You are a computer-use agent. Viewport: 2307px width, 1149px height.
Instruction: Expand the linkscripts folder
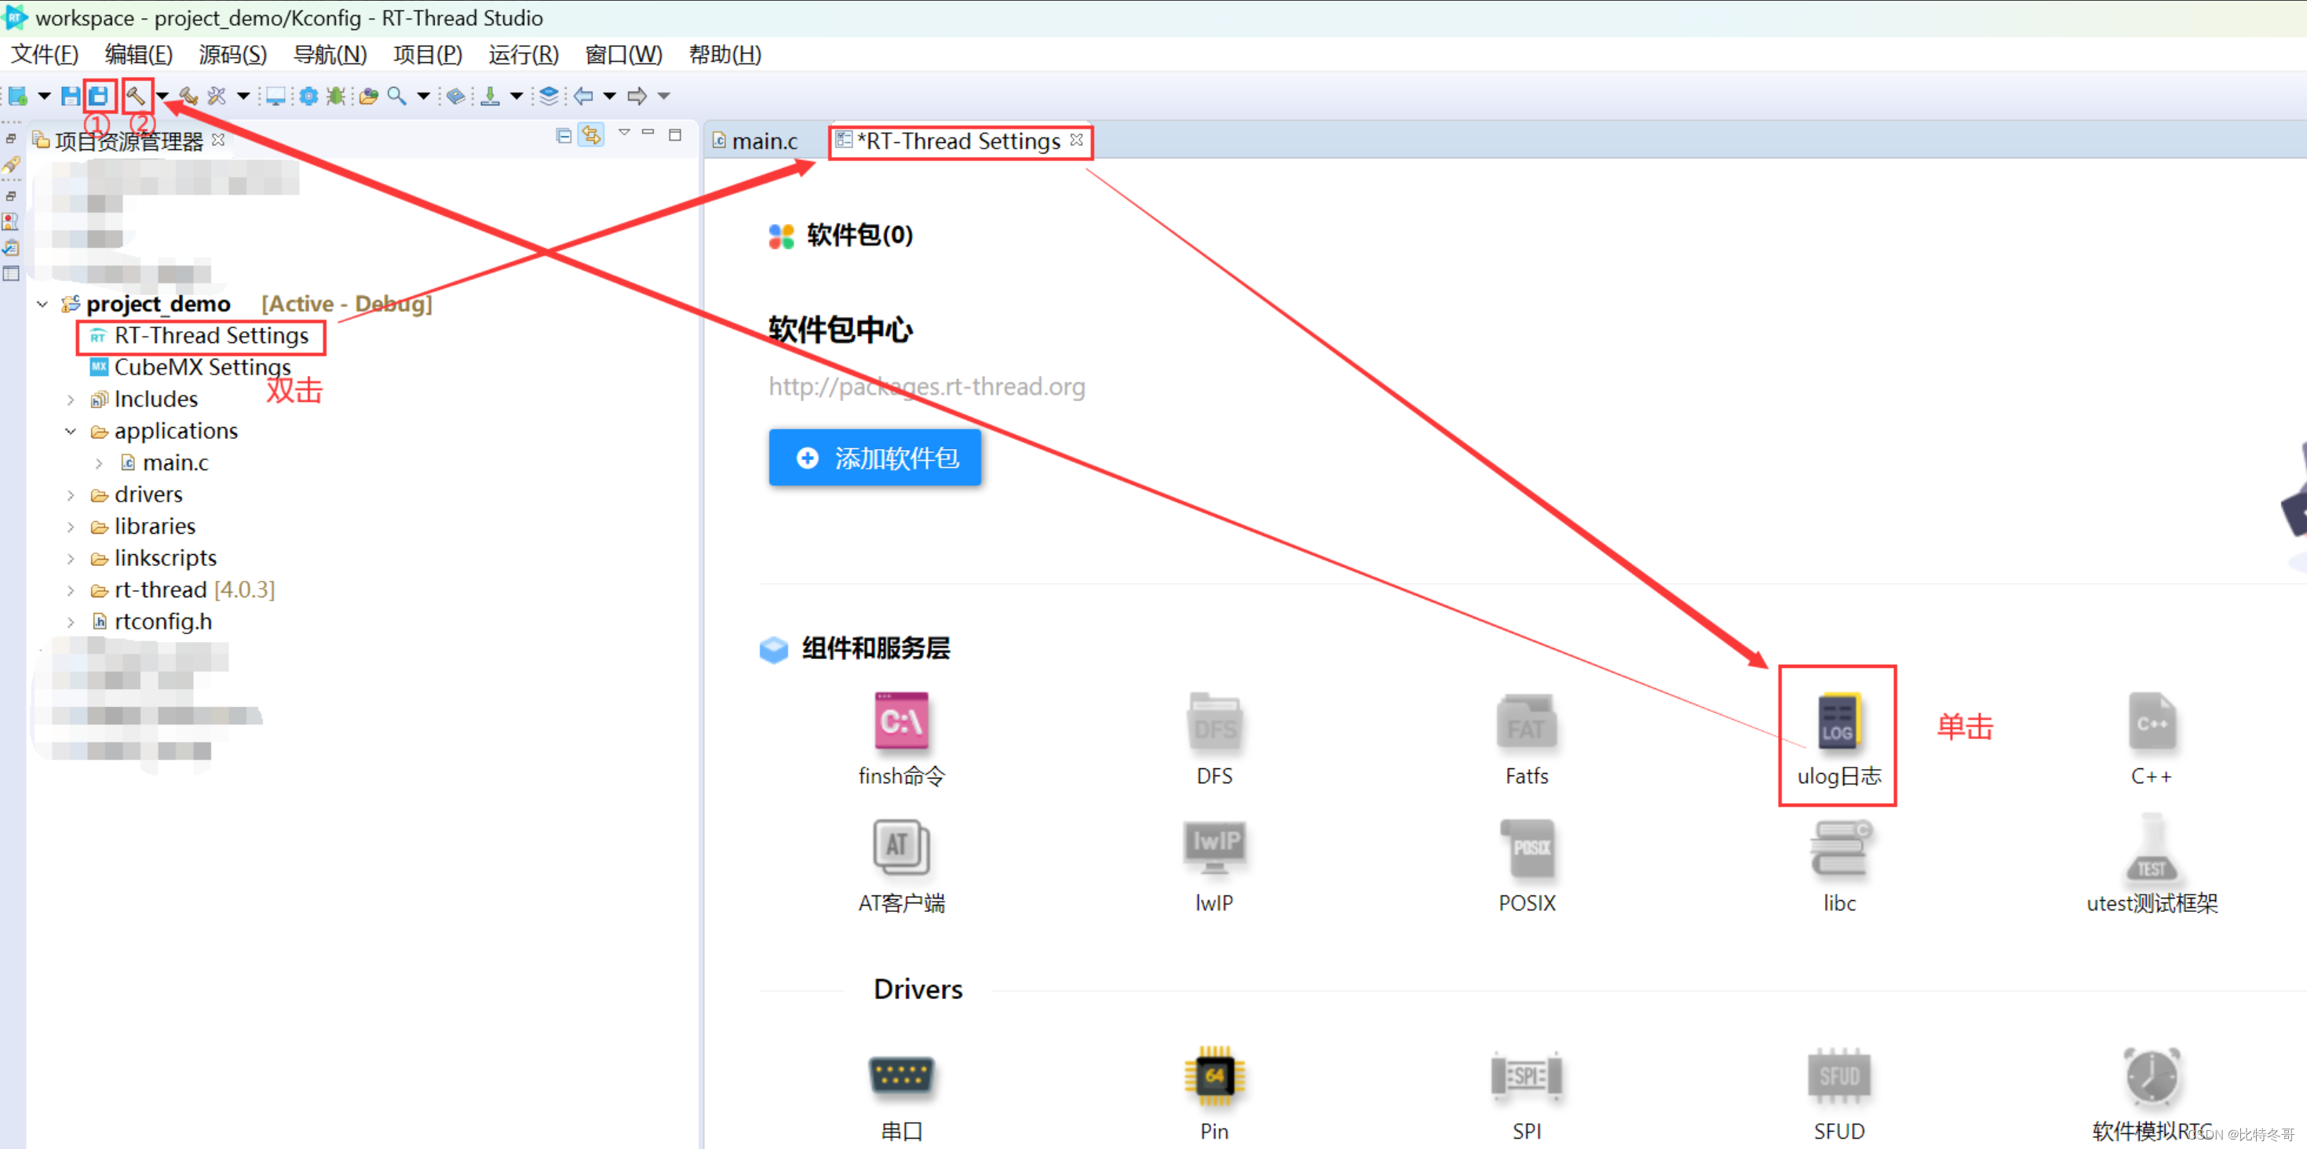71,559
